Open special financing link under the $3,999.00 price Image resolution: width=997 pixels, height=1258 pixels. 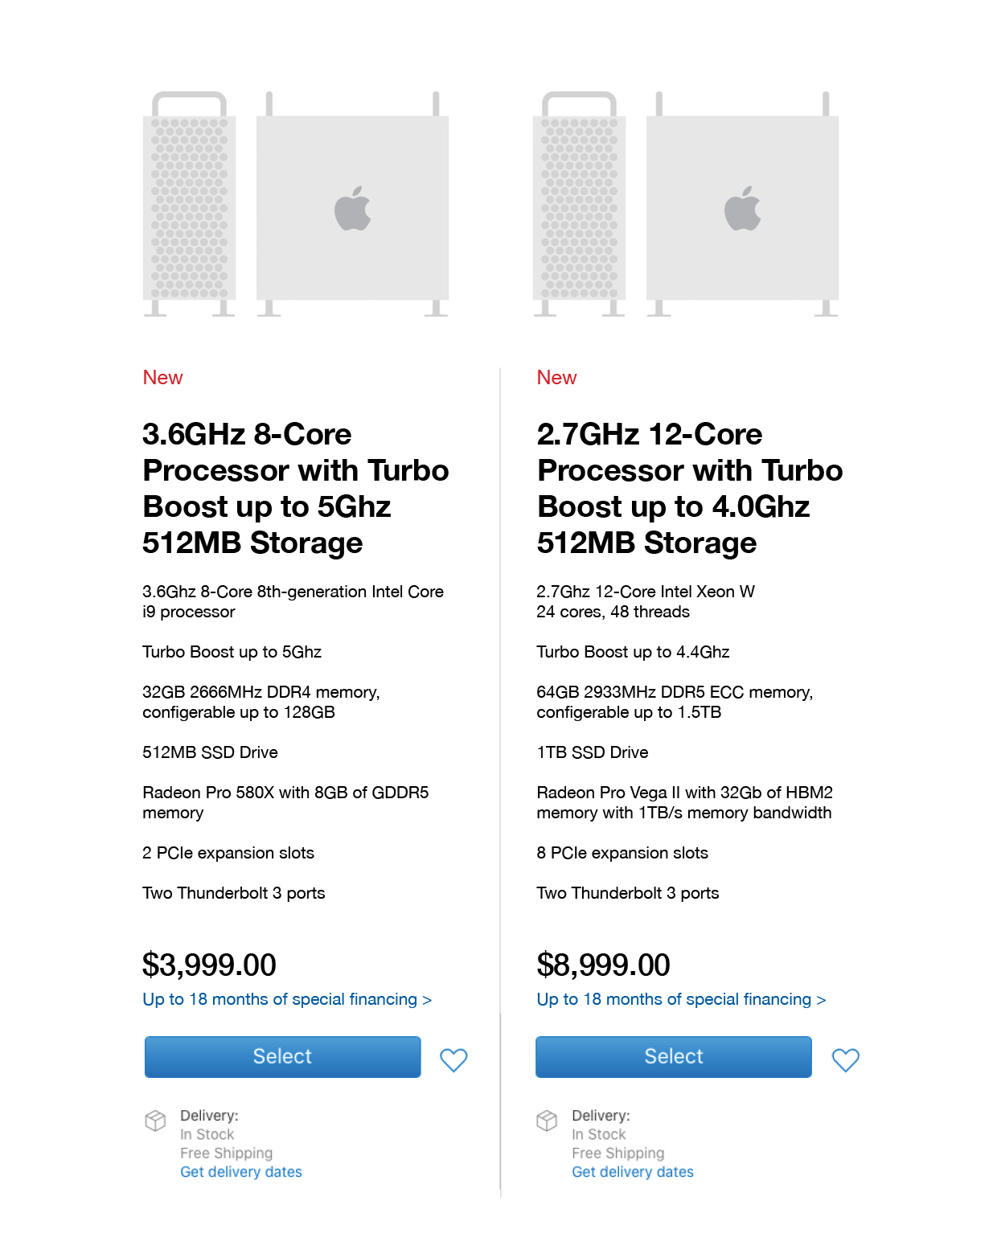(x=287, y=999)
